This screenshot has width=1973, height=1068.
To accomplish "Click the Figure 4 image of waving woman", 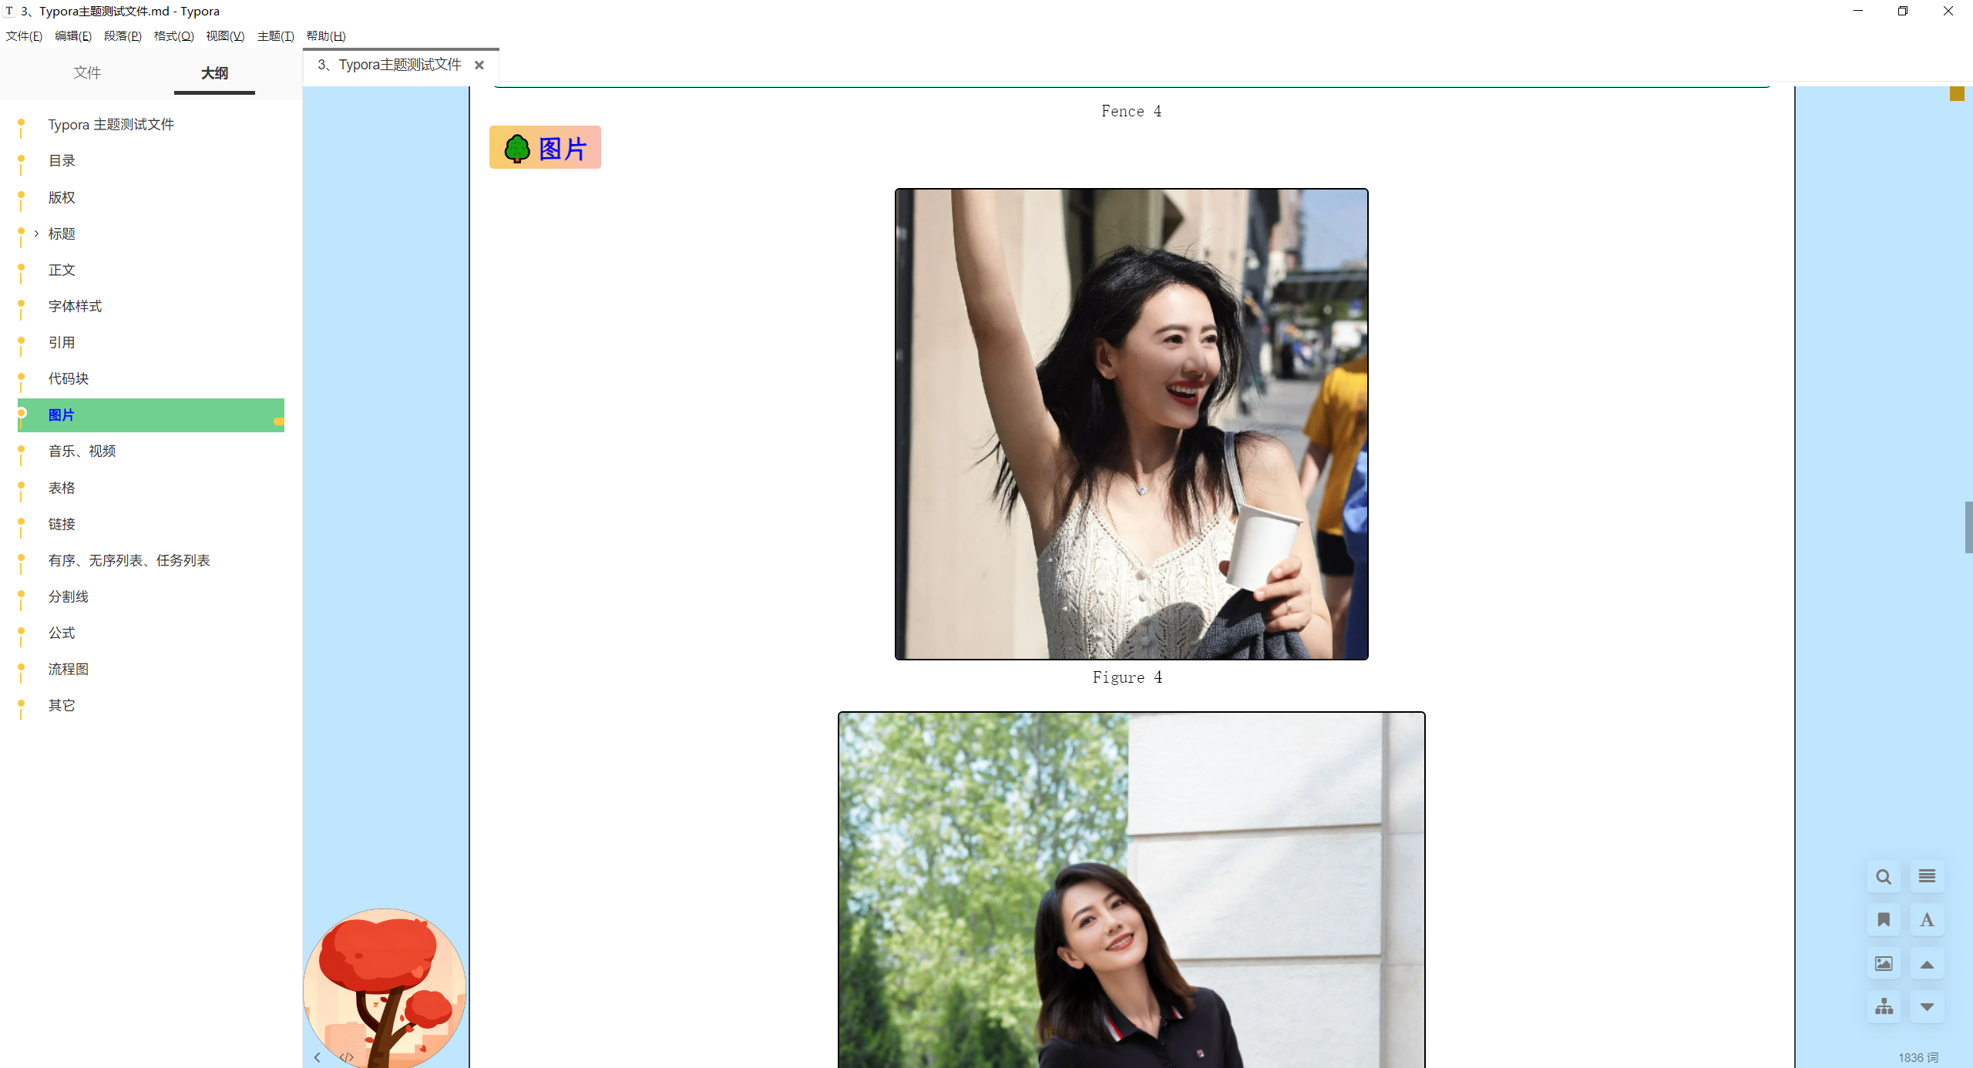I will tap(1131, 424).
